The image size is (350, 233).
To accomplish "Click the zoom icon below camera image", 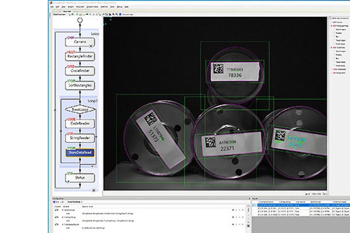I will click(324, 194).
